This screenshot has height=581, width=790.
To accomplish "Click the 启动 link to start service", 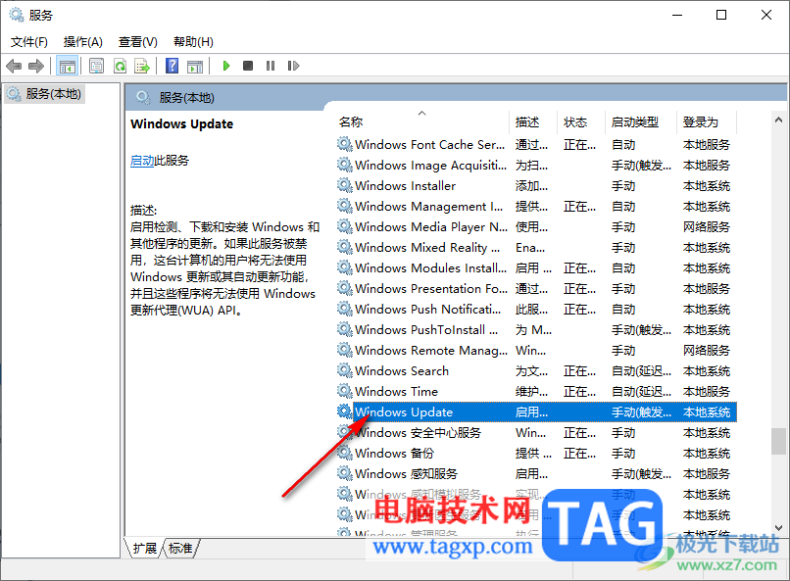I will coord(142,161).
